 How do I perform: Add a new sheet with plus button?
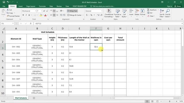click(x=34, y=98)
